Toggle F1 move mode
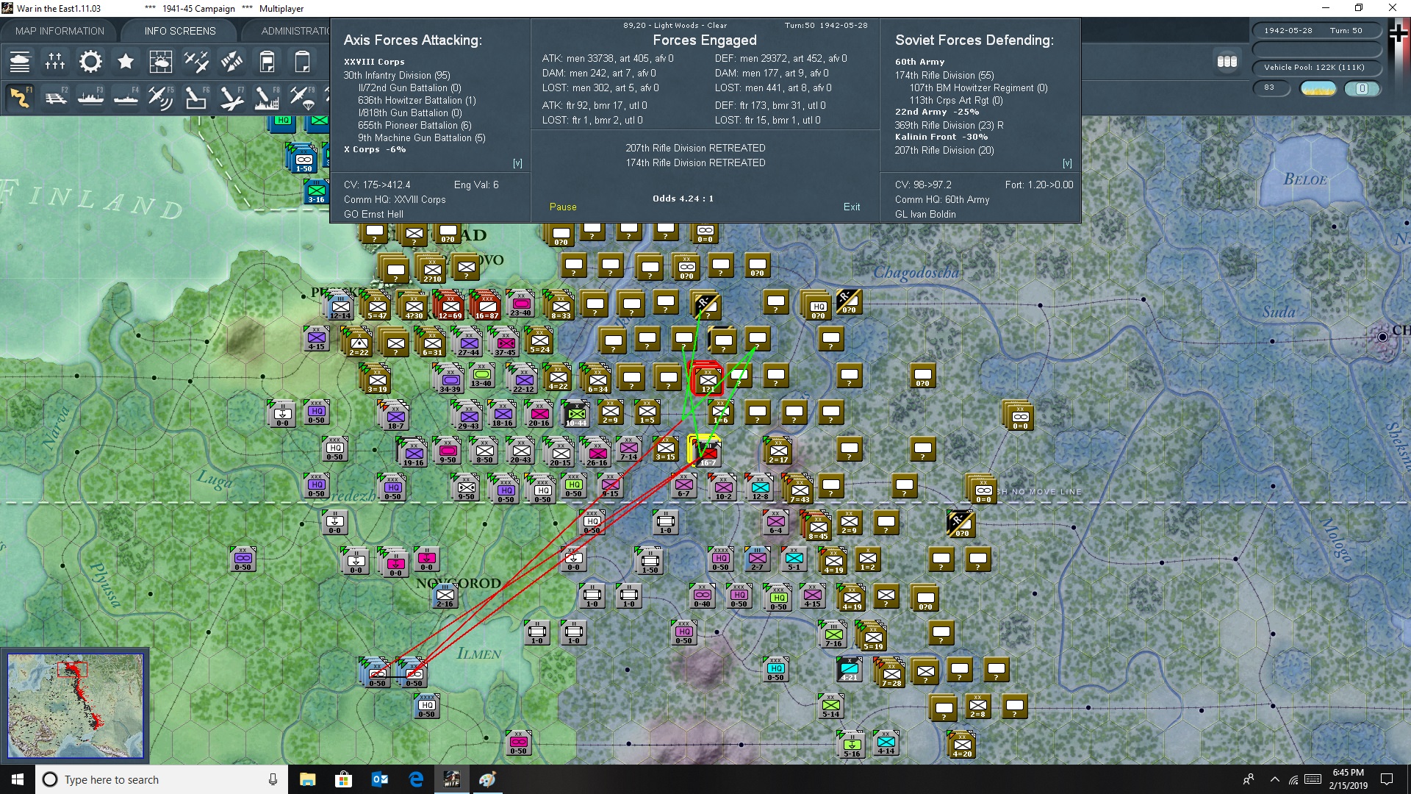Viewport: 1411px width, 794px height. click(20, 98)
